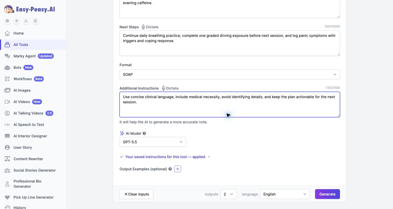Click the History clock icon
Image resolution: width=393 pixels, height=209 pixels.
tap(7, 207)
